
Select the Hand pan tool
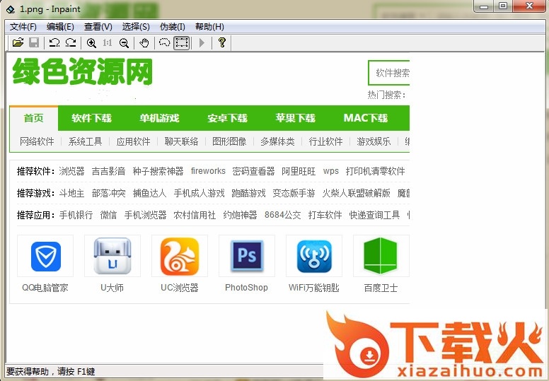[x=144, y=43]
